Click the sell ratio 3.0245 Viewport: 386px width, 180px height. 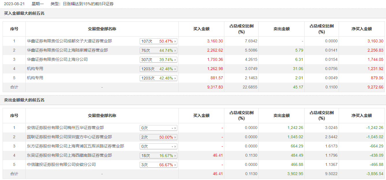click(x=331, y=128)
